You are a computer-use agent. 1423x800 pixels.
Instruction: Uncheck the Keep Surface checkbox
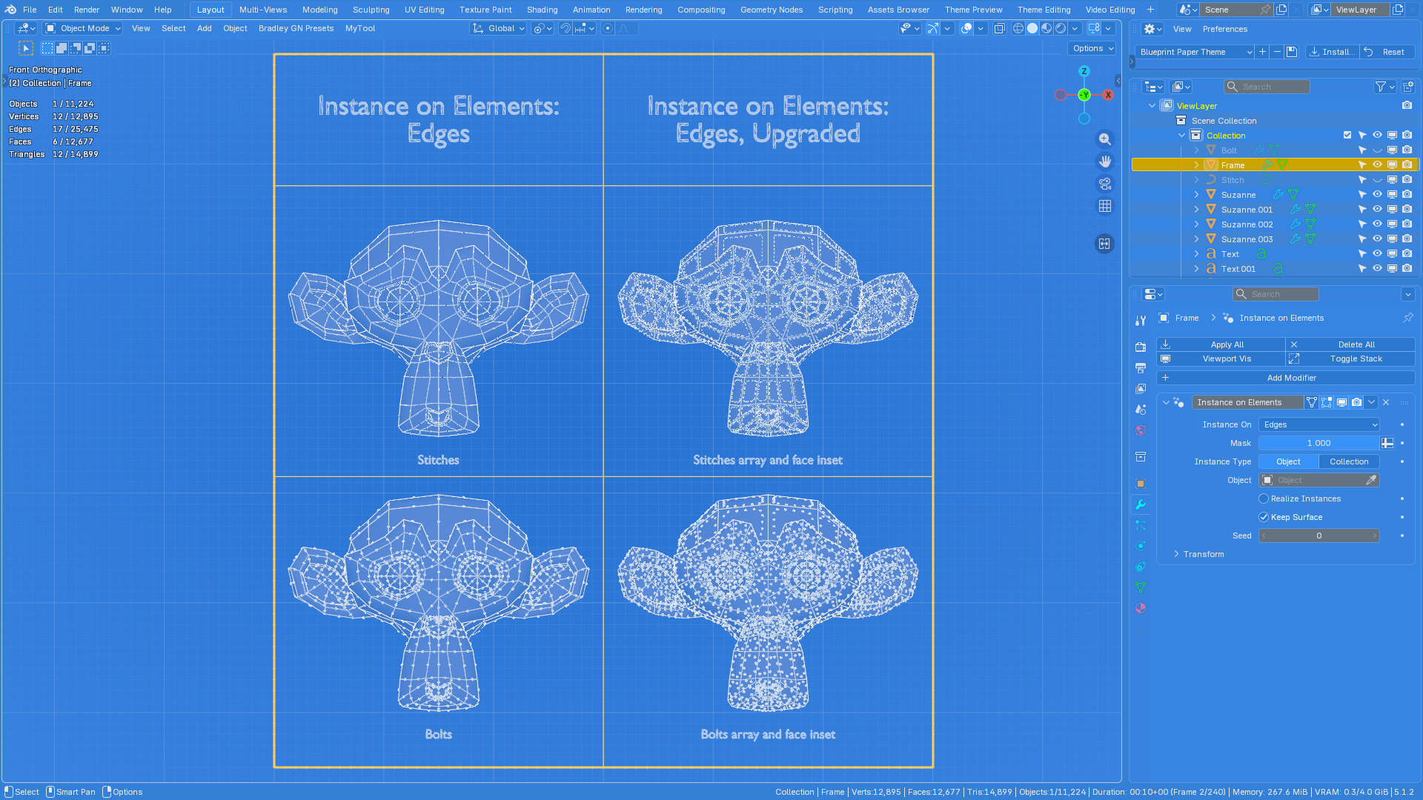click(1264, 517)
